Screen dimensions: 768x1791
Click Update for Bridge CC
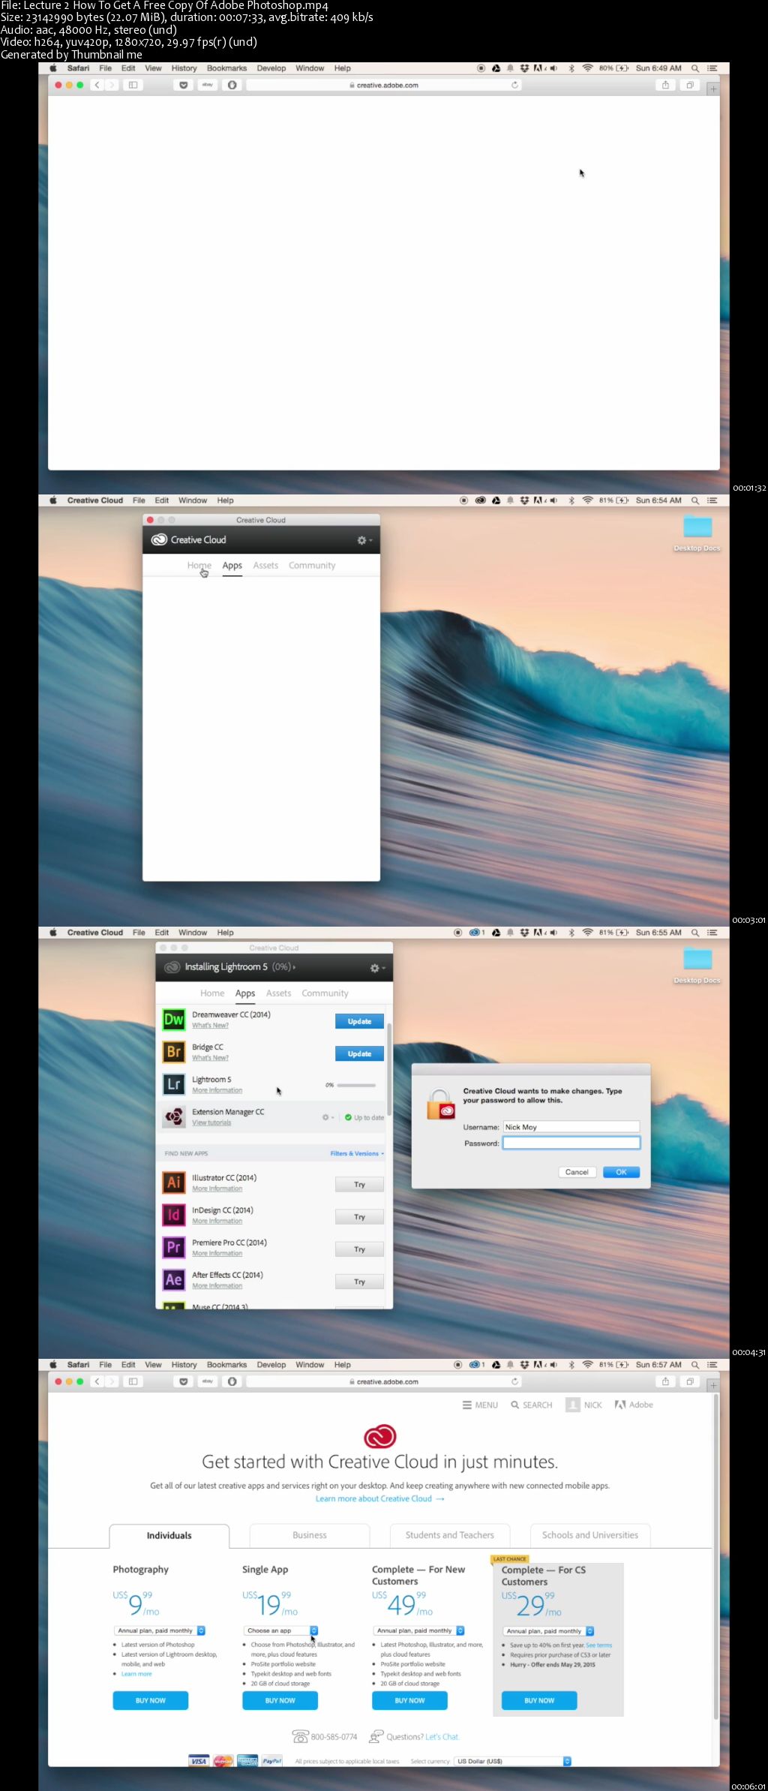[x=359, y=1053]
